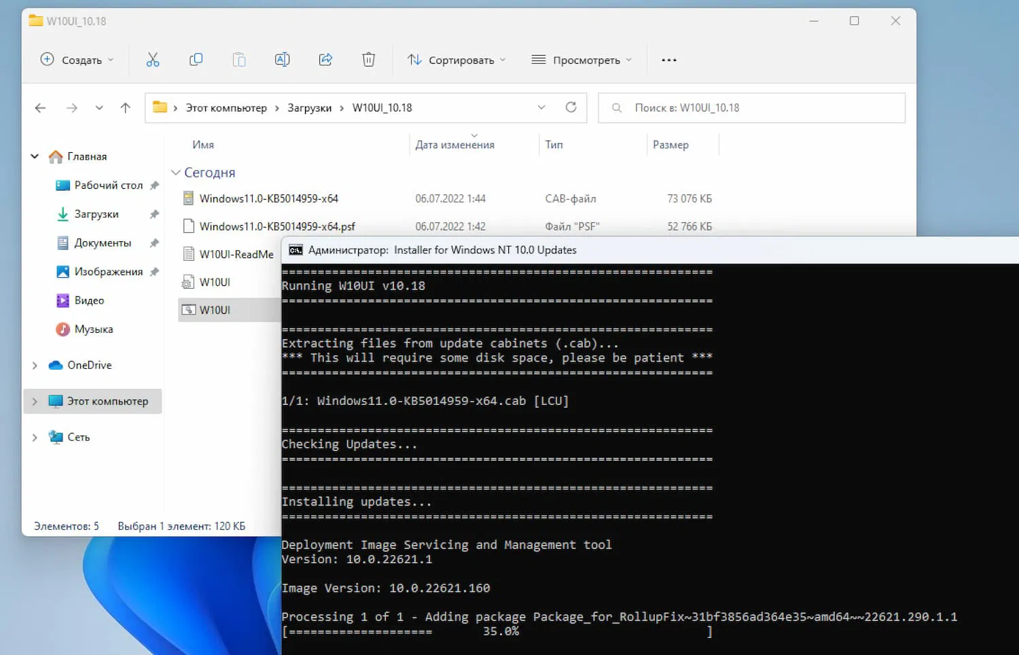Select Windows11.0-KB5014959-x64.psf file

pyautogui.click(x=277, y=226)
